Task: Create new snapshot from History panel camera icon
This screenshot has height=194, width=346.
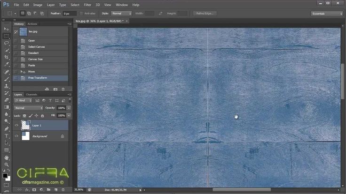Action: point(55,89)
